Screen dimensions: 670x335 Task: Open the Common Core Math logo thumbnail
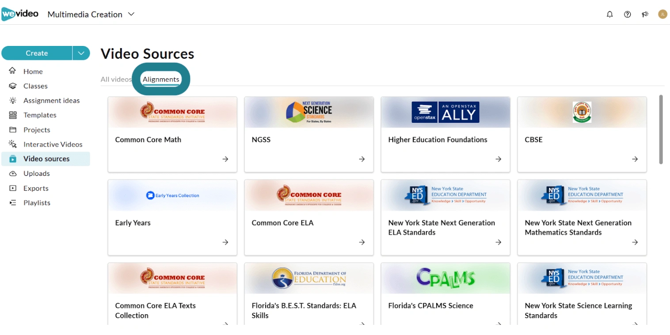[x=172, y=112]
